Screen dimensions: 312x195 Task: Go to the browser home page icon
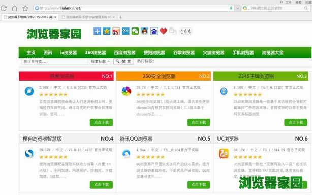tap(15, 8)
